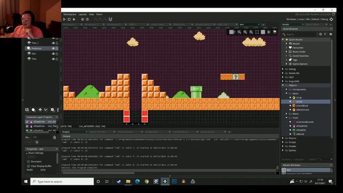Viewport: 343px width, 193px height.
Task: Toggle Clear Display Buffer checkbox
Action: point(28,166)
